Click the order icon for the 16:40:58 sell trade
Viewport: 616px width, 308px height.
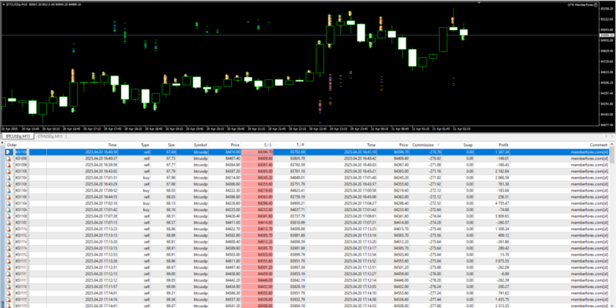8,152
